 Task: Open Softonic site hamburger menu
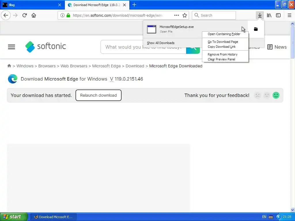click(x=12, y=47)
